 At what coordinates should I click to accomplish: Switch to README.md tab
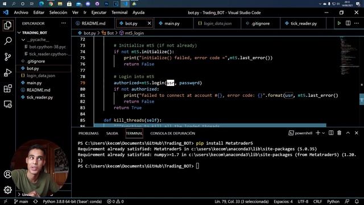point(93,23)
